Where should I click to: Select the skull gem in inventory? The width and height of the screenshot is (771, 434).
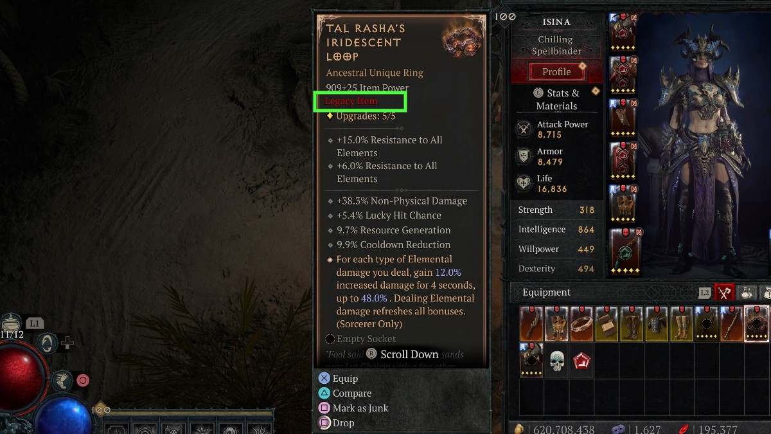[557, 360]
